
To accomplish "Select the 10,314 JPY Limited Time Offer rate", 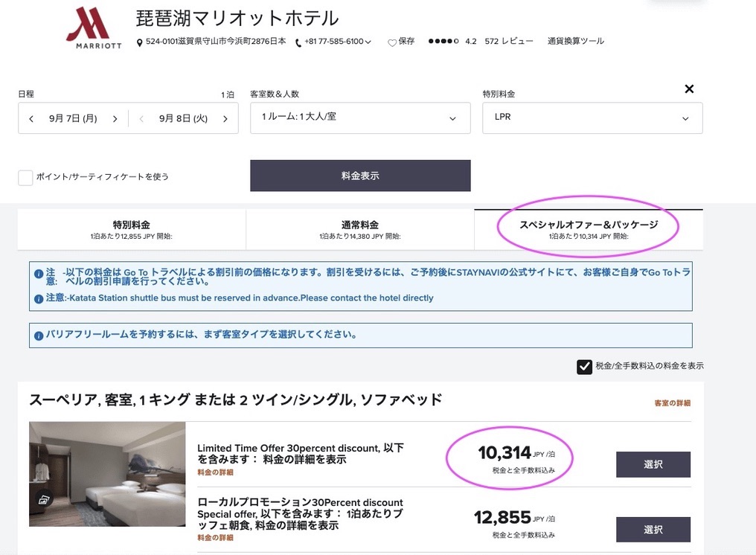I will pyautogui.click(x=653, y=464).
